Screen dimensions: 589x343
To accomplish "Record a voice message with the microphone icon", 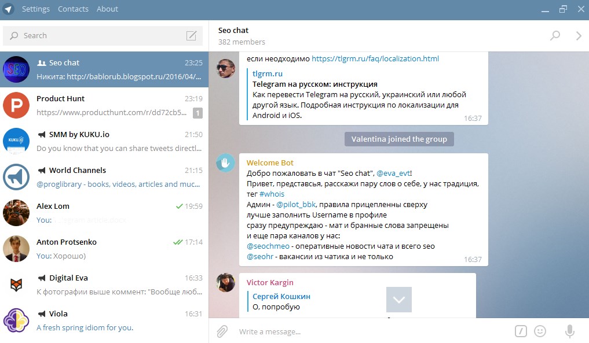I will click(x=569, y=331).
